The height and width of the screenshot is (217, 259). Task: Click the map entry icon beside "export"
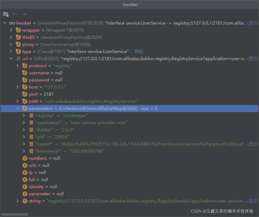31,144
